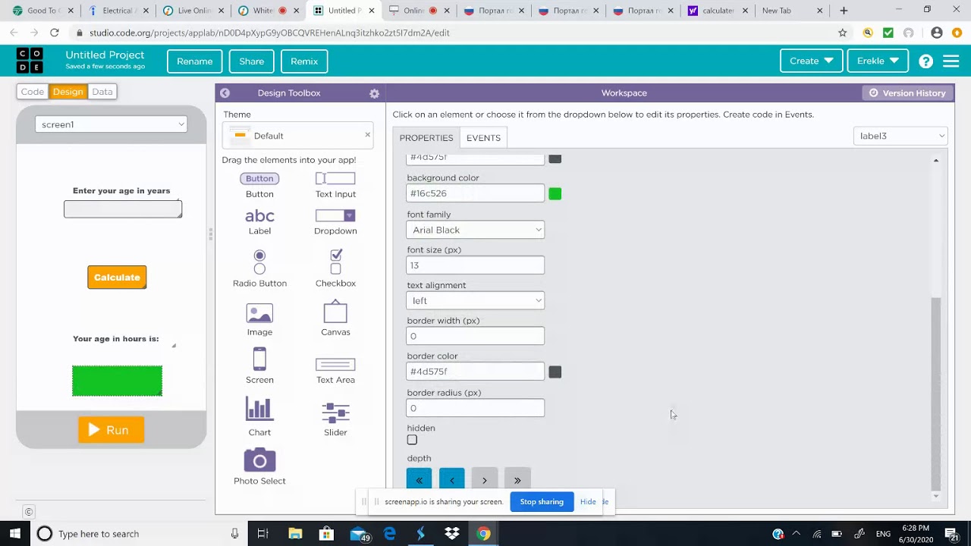The image size is (971, 546).
Task: Click the background color hex field
Action: (475, 193)
